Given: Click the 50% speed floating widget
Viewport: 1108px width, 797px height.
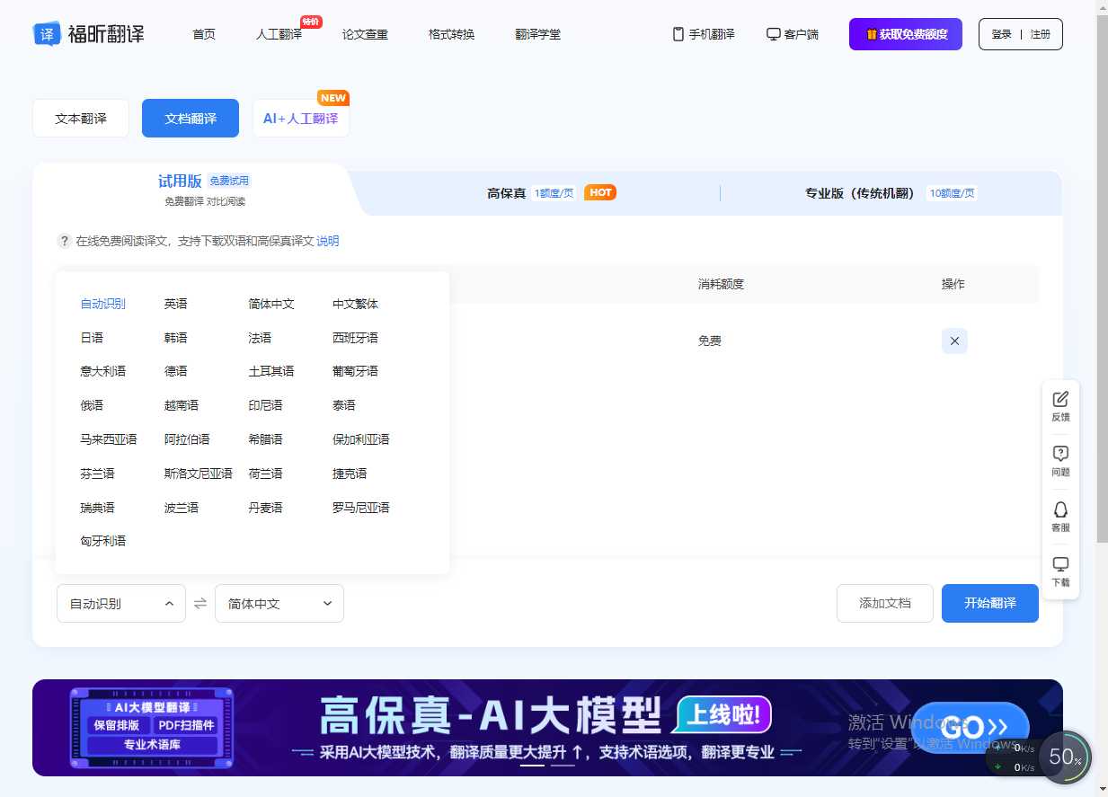Looking at the screenshot, I should point(1064,757).
